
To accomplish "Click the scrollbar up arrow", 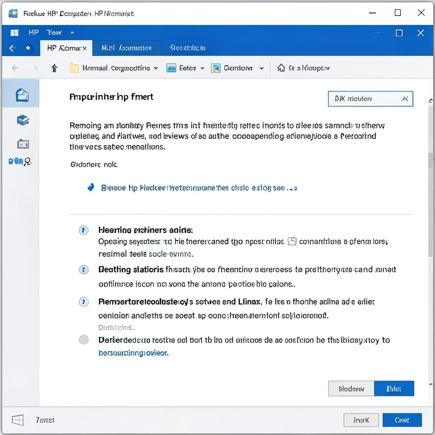I will pos(431,101).
